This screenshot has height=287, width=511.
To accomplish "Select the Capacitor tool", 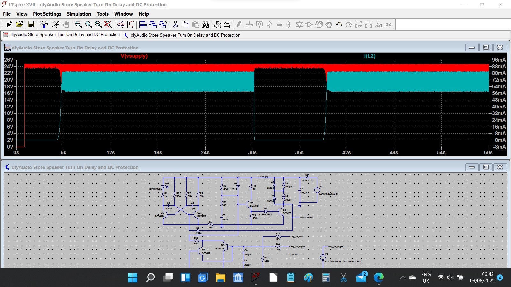I will 279,25.
